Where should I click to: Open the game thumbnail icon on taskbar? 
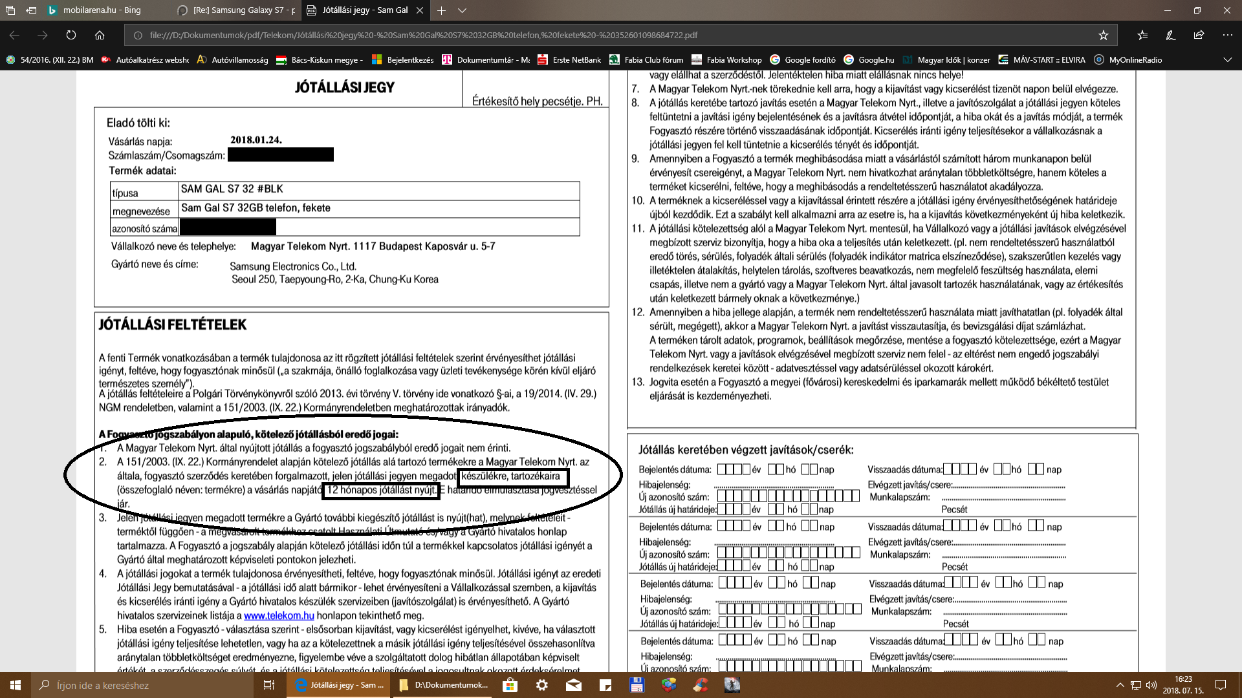(x=732, y=685)
